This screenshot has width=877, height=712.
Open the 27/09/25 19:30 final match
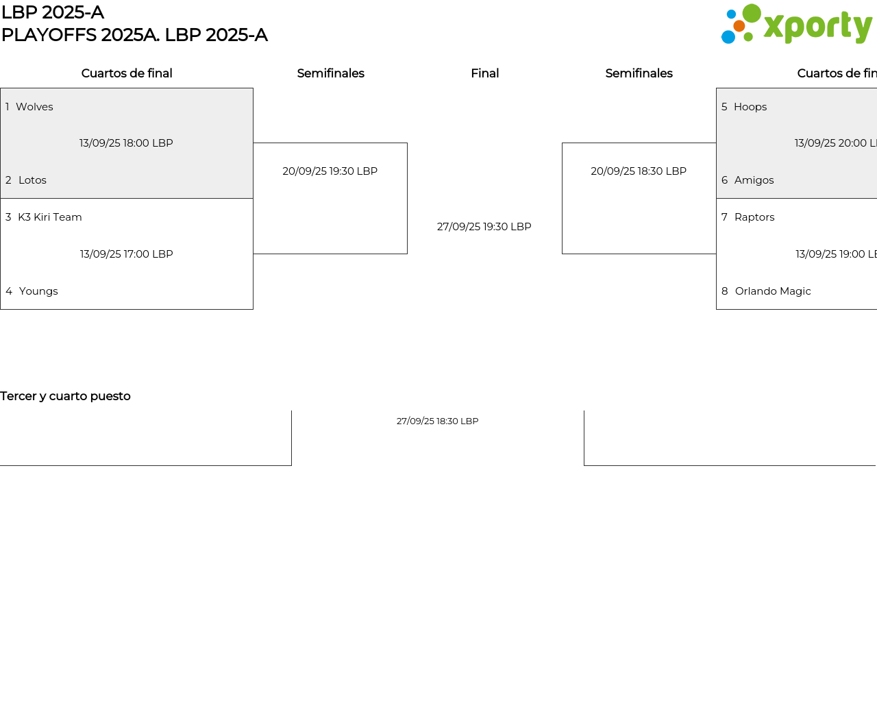(x=484, y=227)
